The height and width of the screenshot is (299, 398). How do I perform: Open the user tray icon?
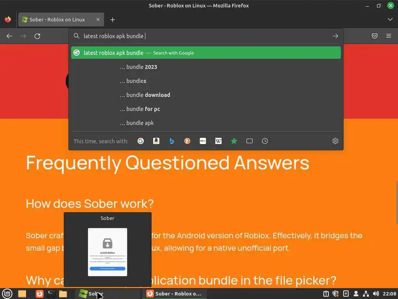coord(356,294)
